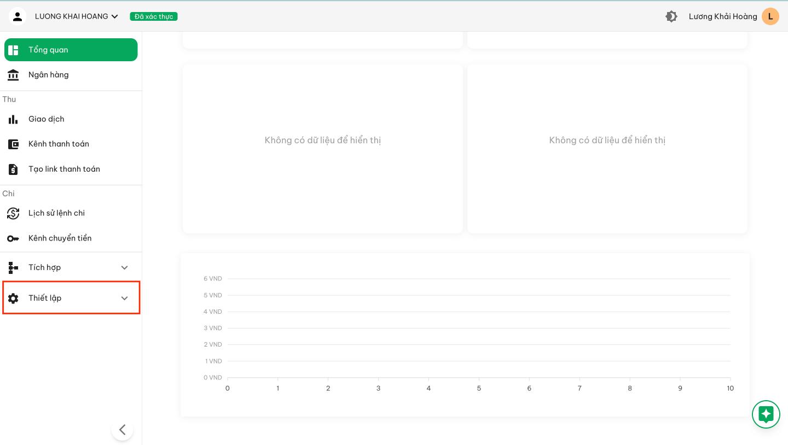Toggle the dark/light theme brightness icon
Viewport: 788px width, 445px height.
(671, 16)
